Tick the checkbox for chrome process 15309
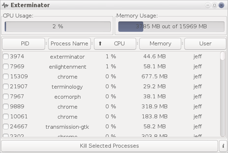Image resolution: width=228 pixels, height=153 pixels. 6,76
